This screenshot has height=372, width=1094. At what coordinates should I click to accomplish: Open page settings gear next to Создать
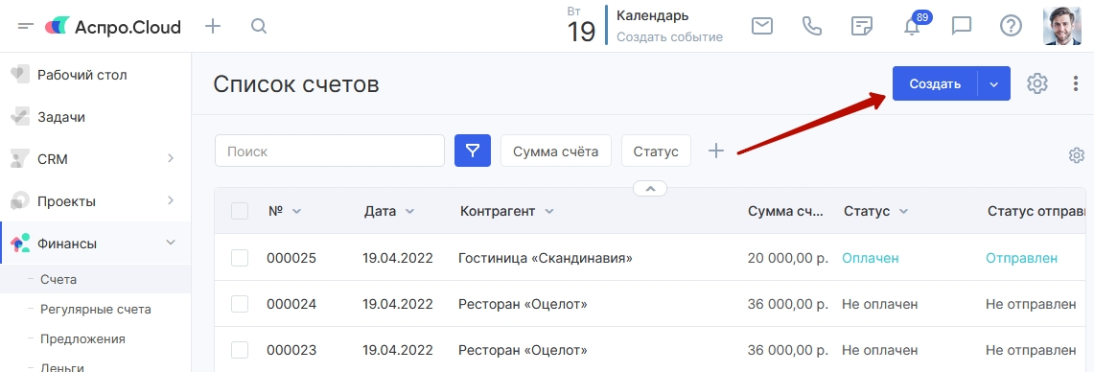pos(1037,83)
